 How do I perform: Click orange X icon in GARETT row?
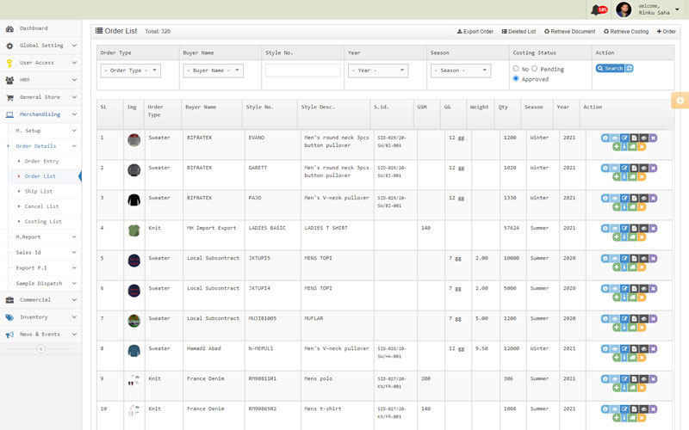pos(642,177)
